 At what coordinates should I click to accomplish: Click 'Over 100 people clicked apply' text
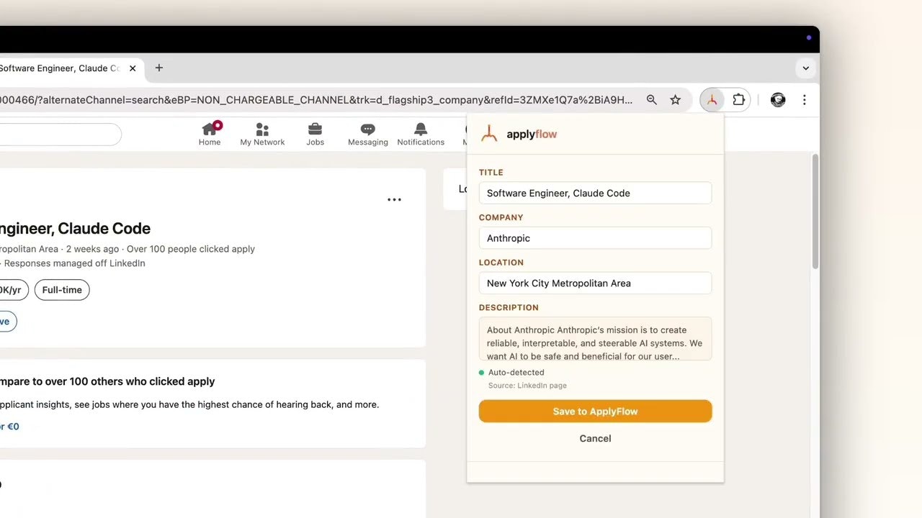tap(191, 249)
